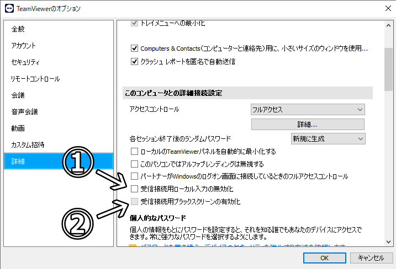
Task: Open the アカウント settings category
Action: [x=59, y=46]
